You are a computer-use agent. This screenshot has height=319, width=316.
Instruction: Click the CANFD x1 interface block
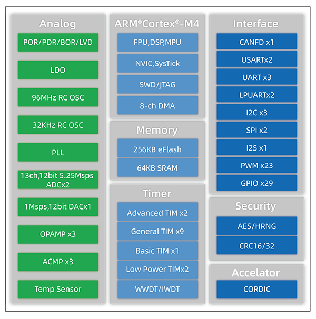256,42
